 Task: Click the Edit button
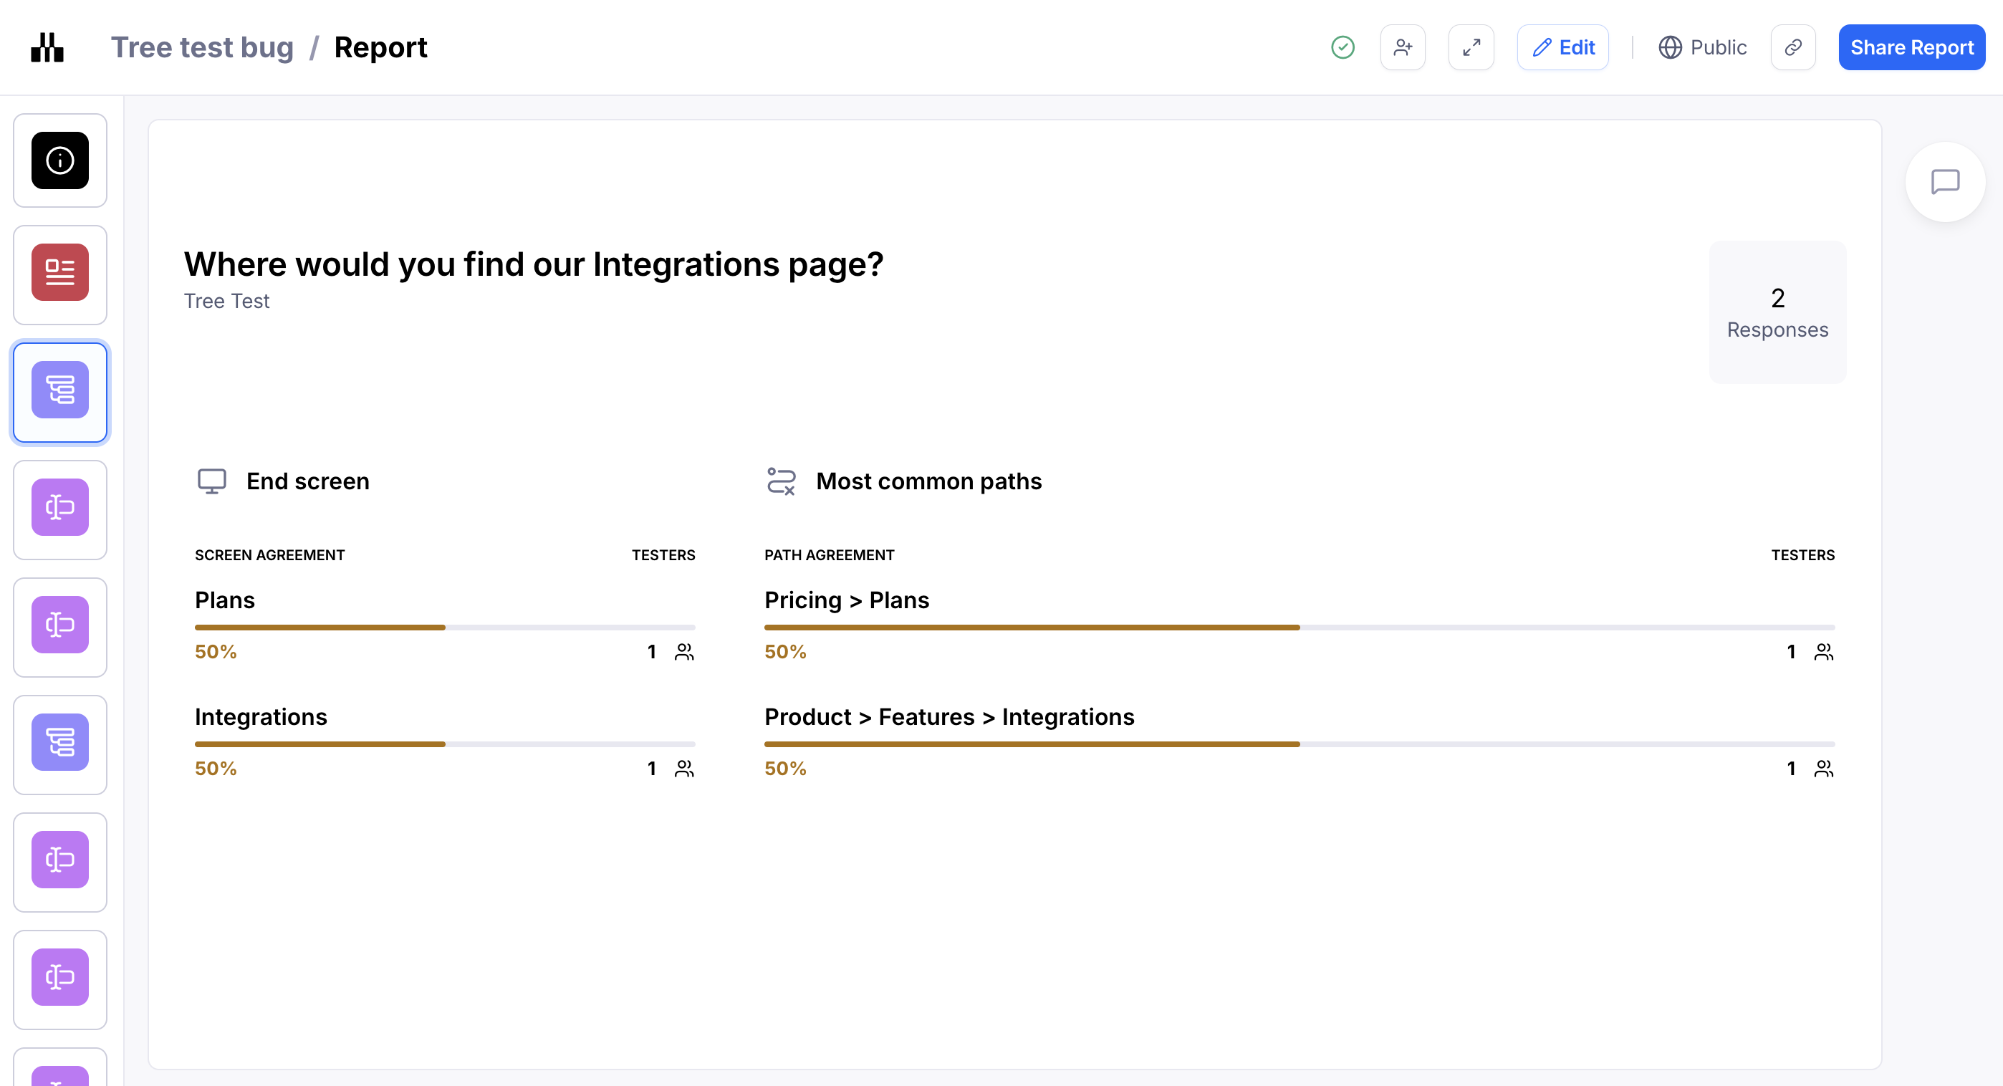point(1563,47)
